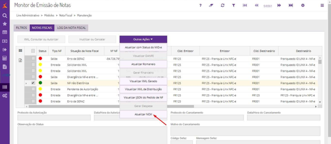Viewport: 331px width, 144px height.
Task: Open the Módulos breadcrumb link
Action: tap(49, 15)
